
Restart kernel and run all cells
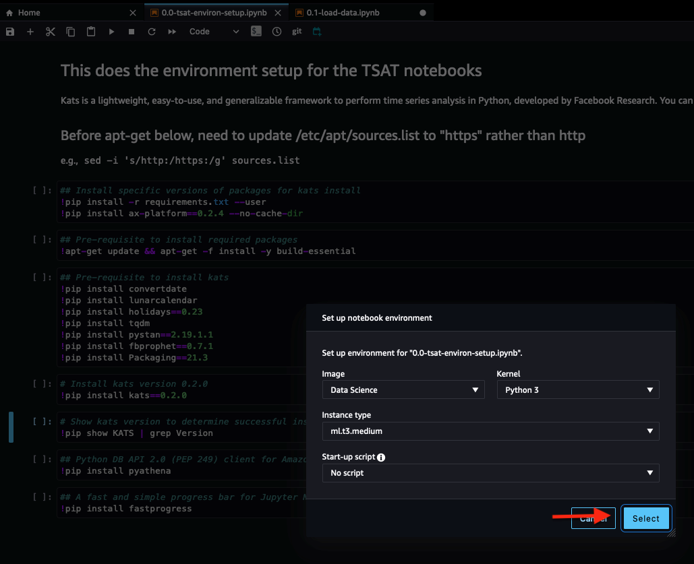(x=171, y=31)
